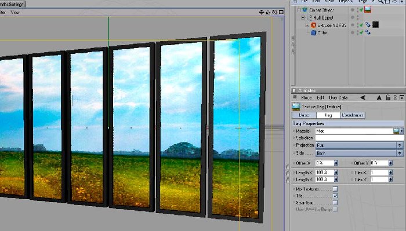This screenshot has height=231, width=406.
Task: Click the mode lock circles icon in Attributes
Action: pos(395,98)
